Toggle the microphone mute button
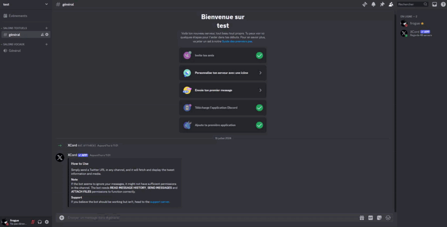The width and height of the screenshot is (447, 227). click(33, 222)
